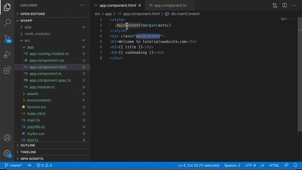Change indentation via Spaces: 2
The width and height of the screenshot is (302, 170).
(232, 165)
